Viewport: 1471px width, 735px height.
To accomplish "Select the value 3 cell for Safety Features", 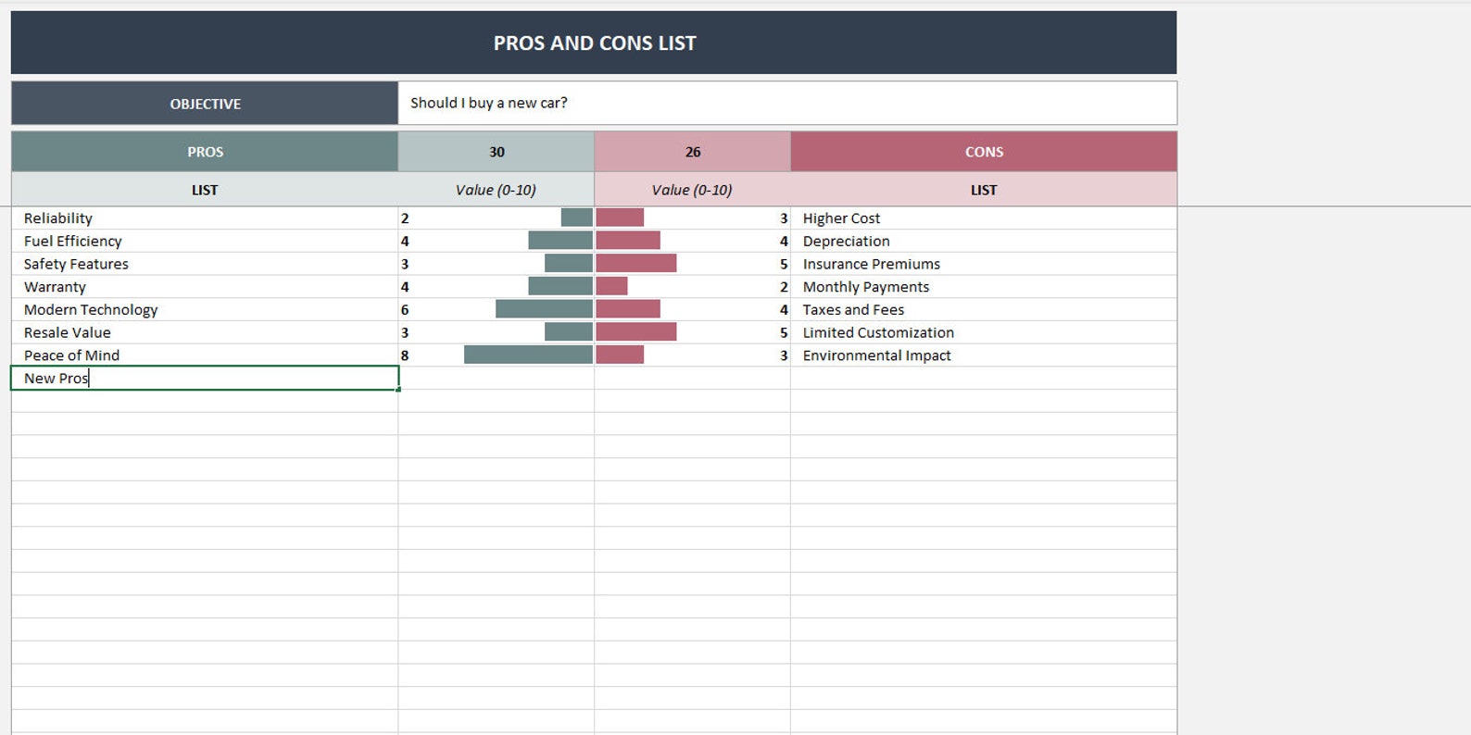I will (497, 264).
